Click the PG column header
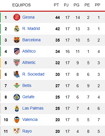Image resolution: width=105 pixels, height=136 pixels. [x=76, y=5]
